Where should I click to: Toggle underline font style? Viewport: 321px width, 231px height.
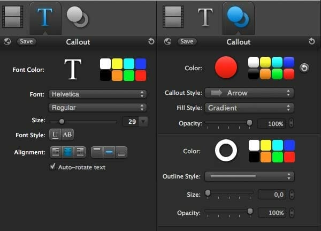coord(56,135)
